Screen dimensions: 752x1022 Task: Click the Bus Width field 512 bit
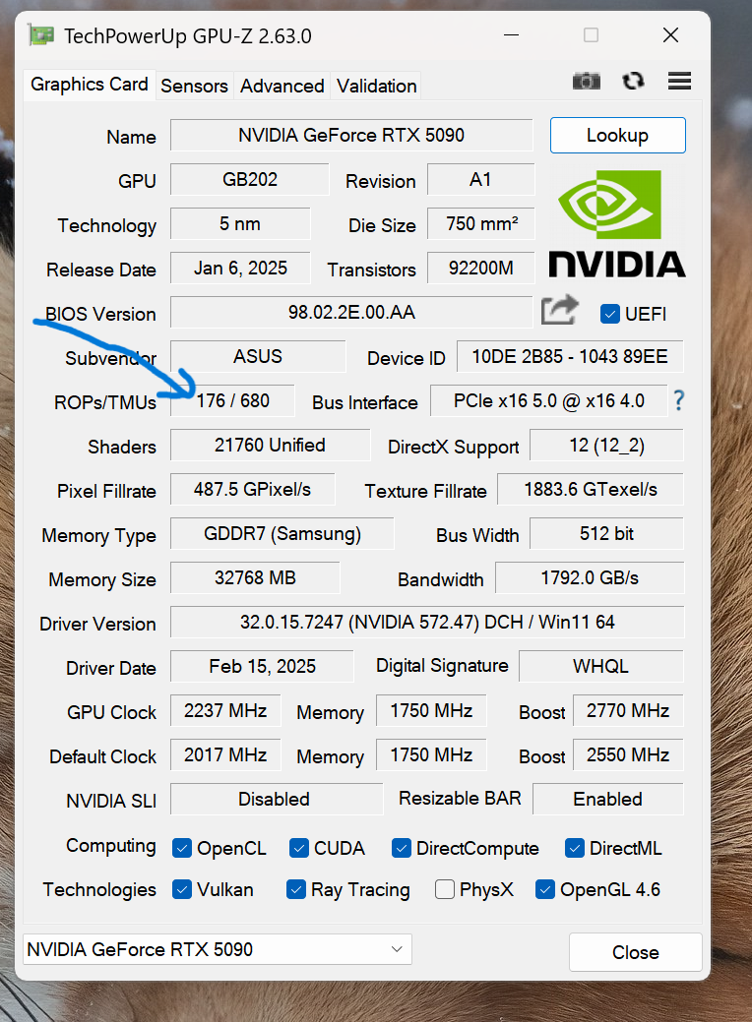[606, 534]
